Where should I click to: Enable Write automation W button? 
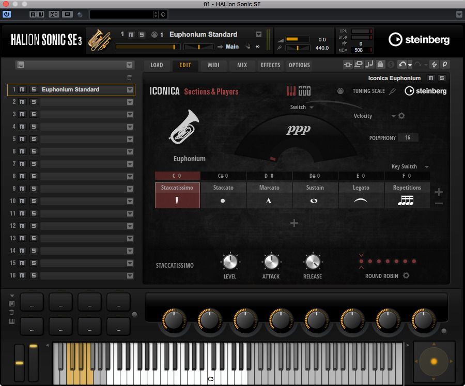pyautogui.click(x=41, y=14)
